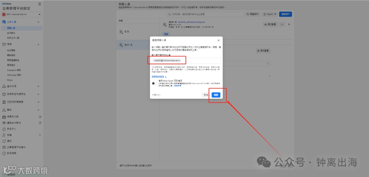Screen dimensions: 369x177
Task: Click 指派資產 button in user header
Action: pos(270,25)
